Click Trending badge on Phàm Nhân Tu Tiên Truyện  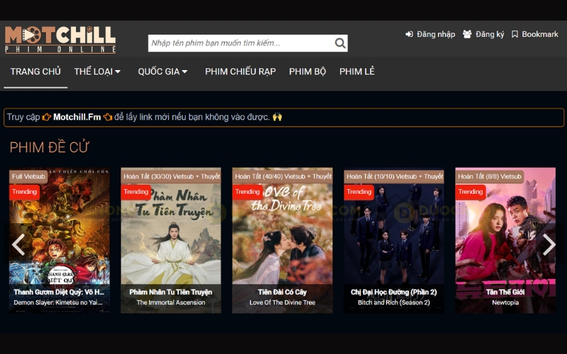[136, 192]
